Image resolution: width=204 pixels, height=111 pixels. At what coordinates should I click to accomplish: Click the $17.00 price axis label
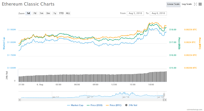[173, 42]
